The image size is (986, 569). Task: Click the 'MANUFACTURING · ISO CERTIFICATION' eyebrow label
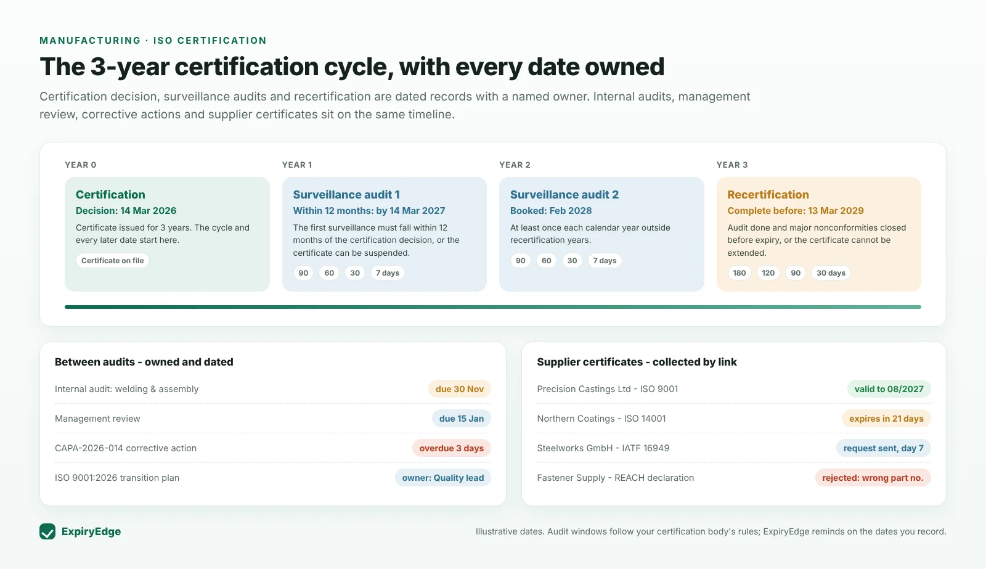click(x=153, y=41)
